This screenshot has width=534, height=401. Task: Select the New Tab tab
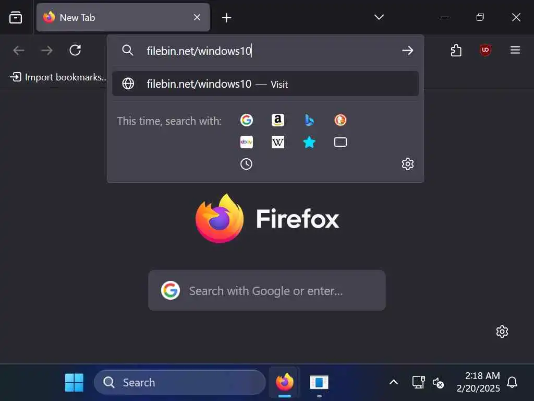click(123, 17)
